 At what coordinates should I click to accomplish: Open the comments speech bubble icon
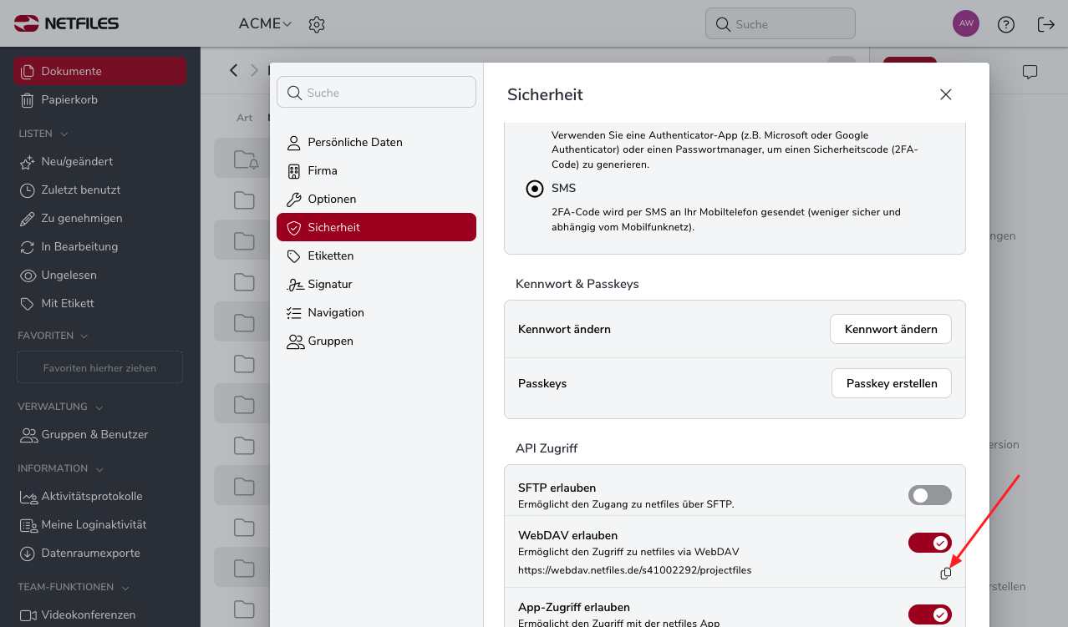(x=1030, y=72)
